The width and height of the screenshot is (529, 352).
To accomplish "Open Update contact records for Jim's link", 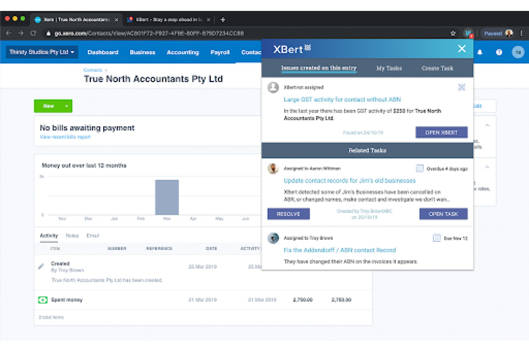I will 349,181.
